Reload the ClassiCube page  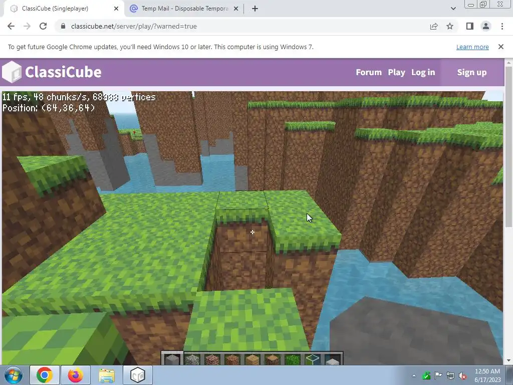click(43, 26)
